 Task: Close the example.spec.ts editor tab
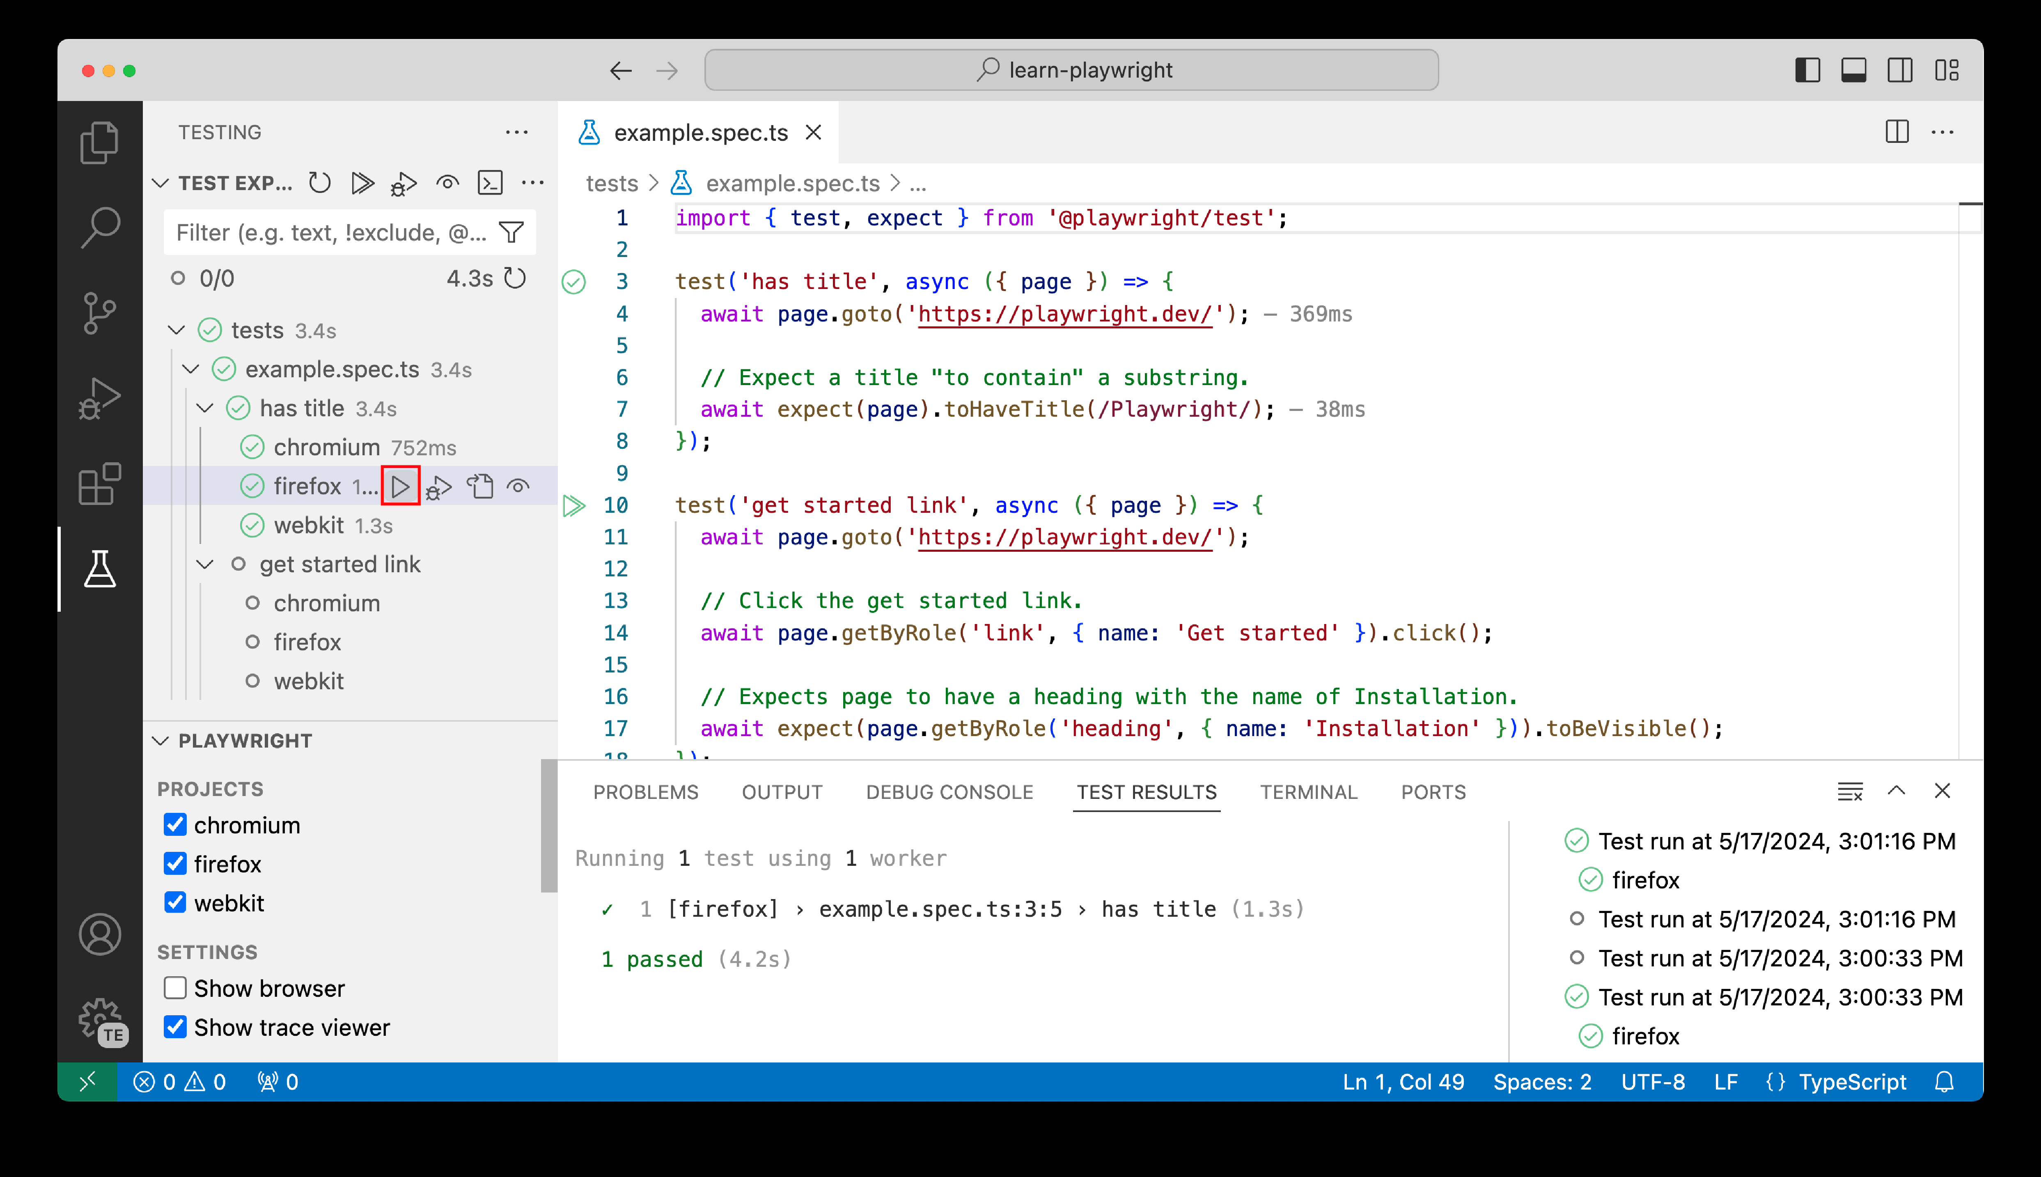[x=813, y=132]
